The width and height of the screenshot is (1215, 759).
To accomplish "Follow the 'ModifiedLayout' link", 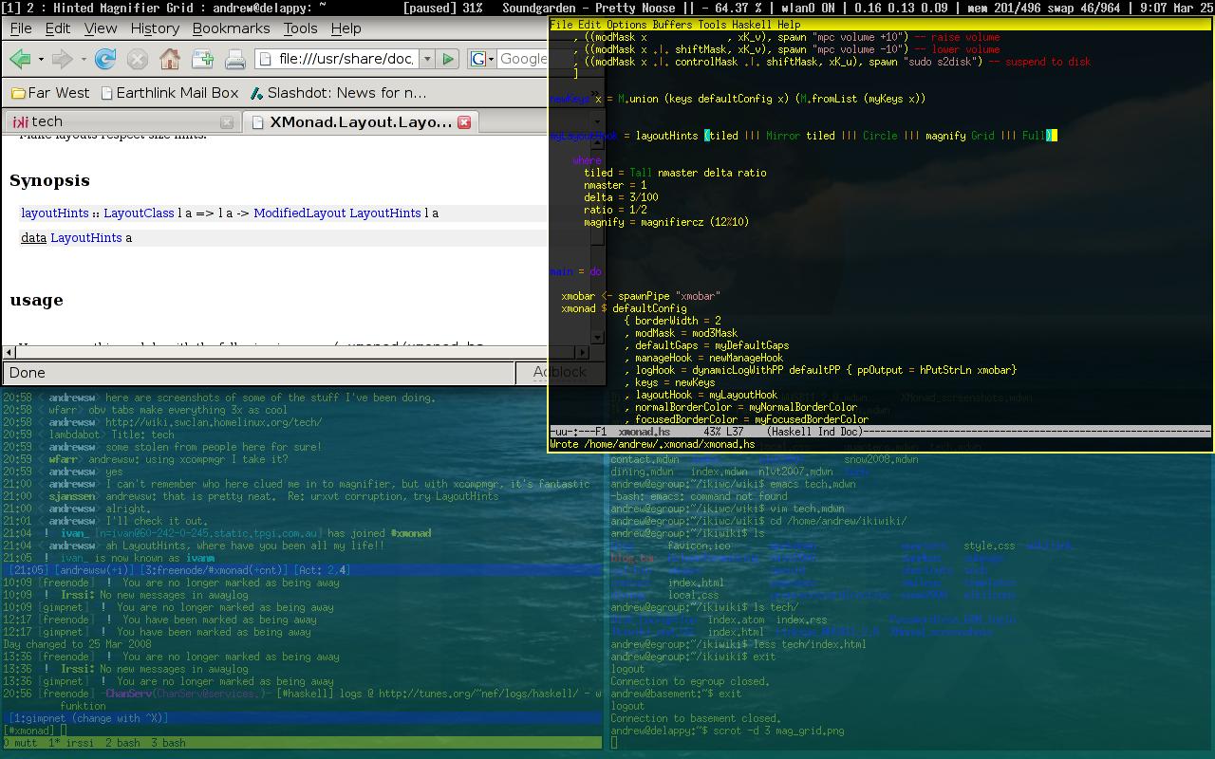I will tap(299, 213).
